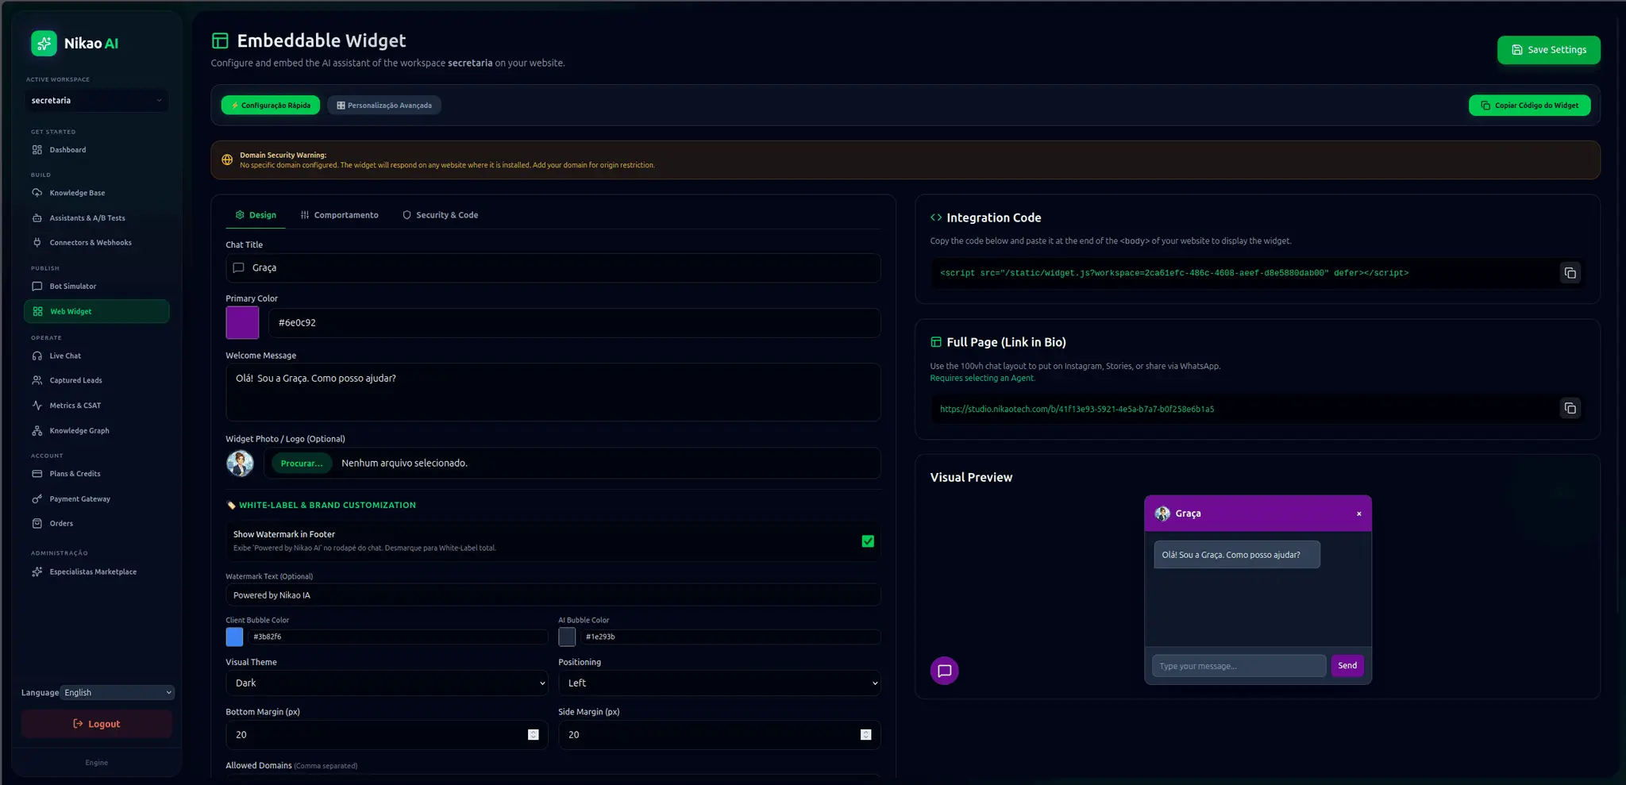The image size is (1626, 785).
Task: Select Web Widget in the sidebar
Action: coord(96,311)
